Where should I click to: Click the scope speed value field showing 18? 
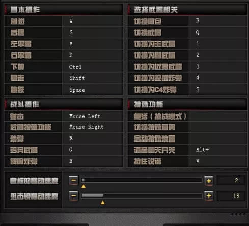pyautogui.click(x=231, y=196)
